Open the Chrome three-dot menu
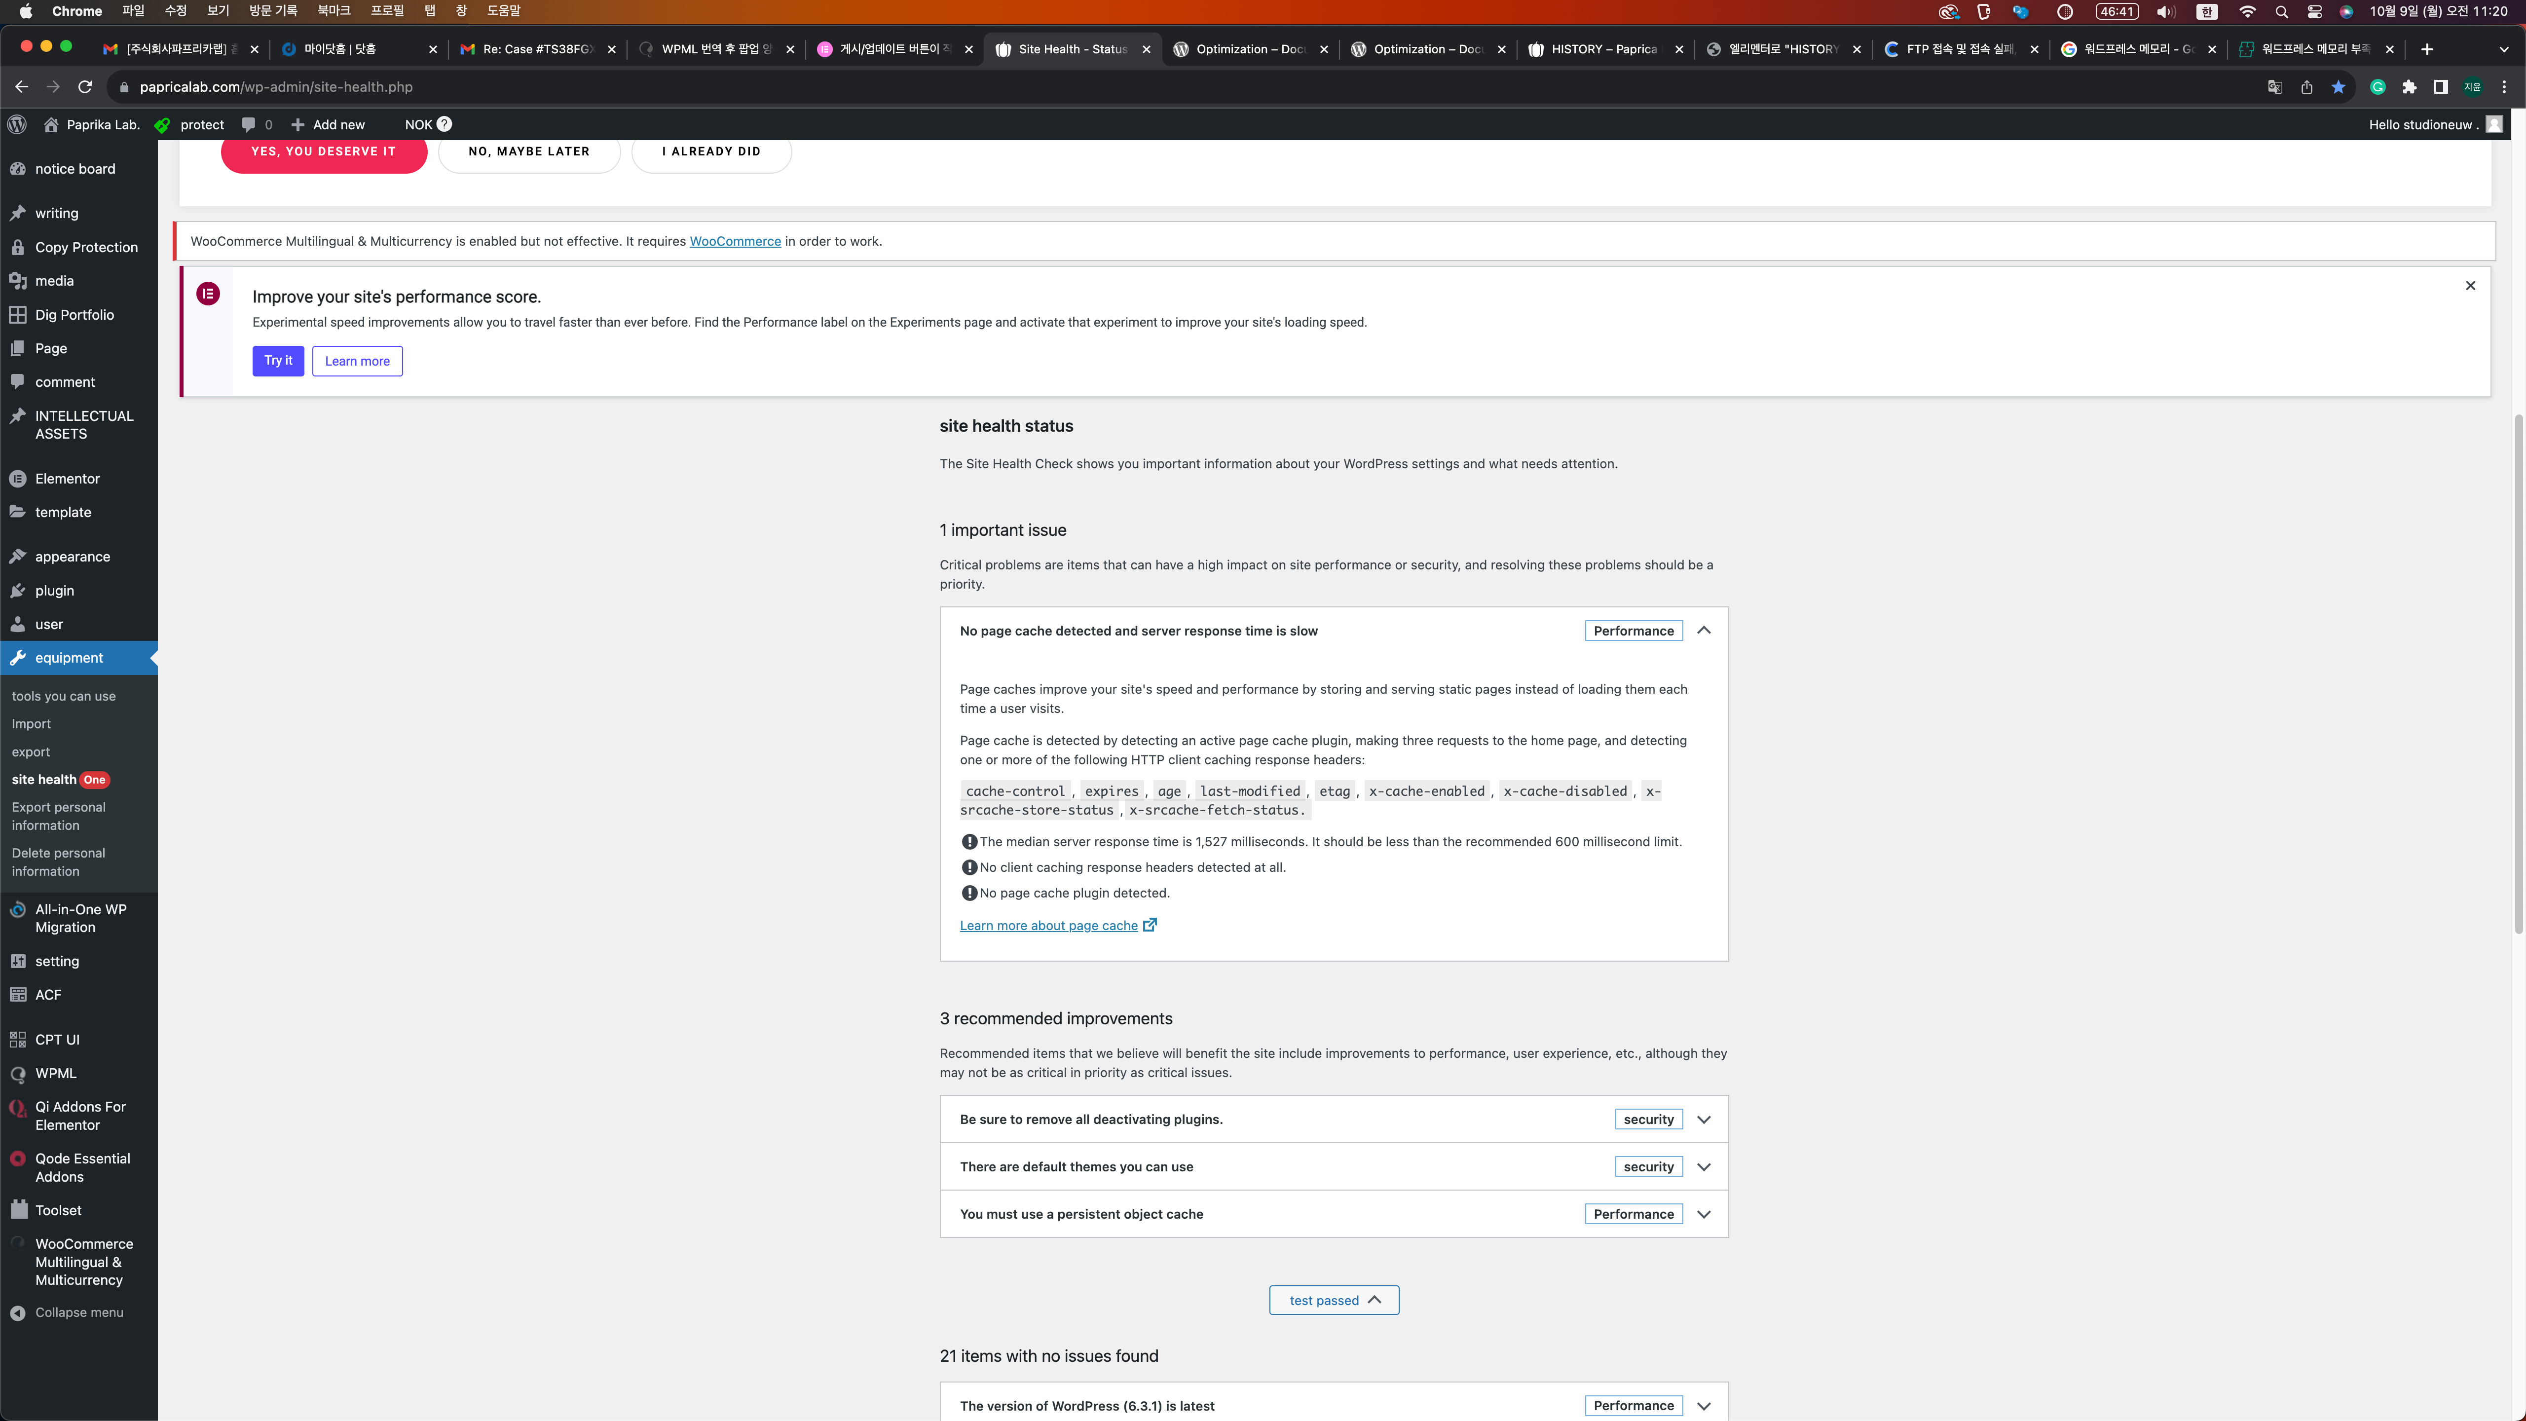Viewport: 2526px width, 1421px height. coord(2503,87)
